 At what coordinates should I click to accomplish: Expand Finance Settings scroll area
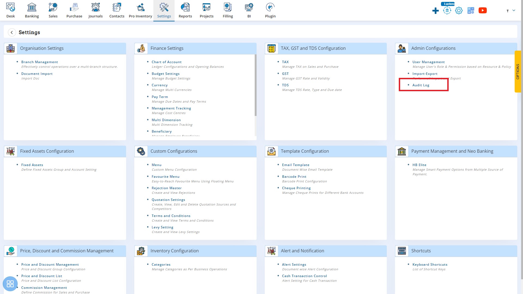click(255, 97)
